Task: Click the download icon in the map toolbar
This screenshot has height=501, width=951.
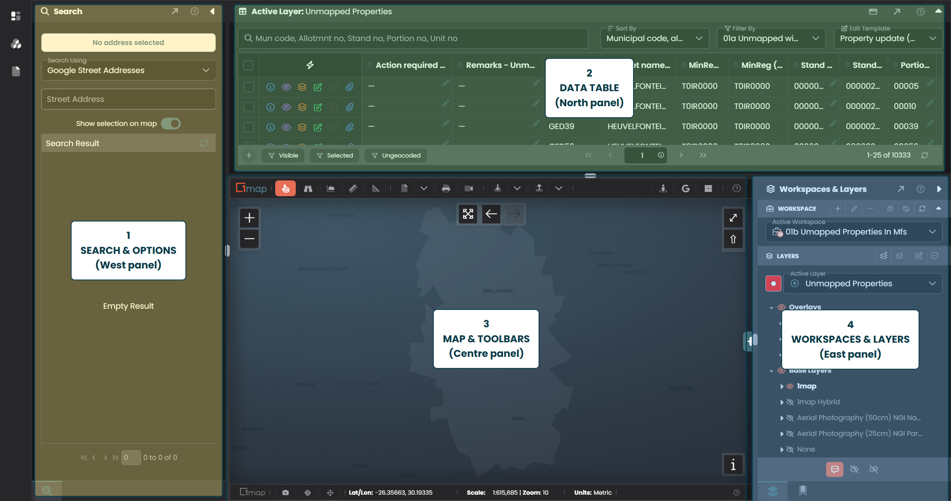Action: click(498, 189)
